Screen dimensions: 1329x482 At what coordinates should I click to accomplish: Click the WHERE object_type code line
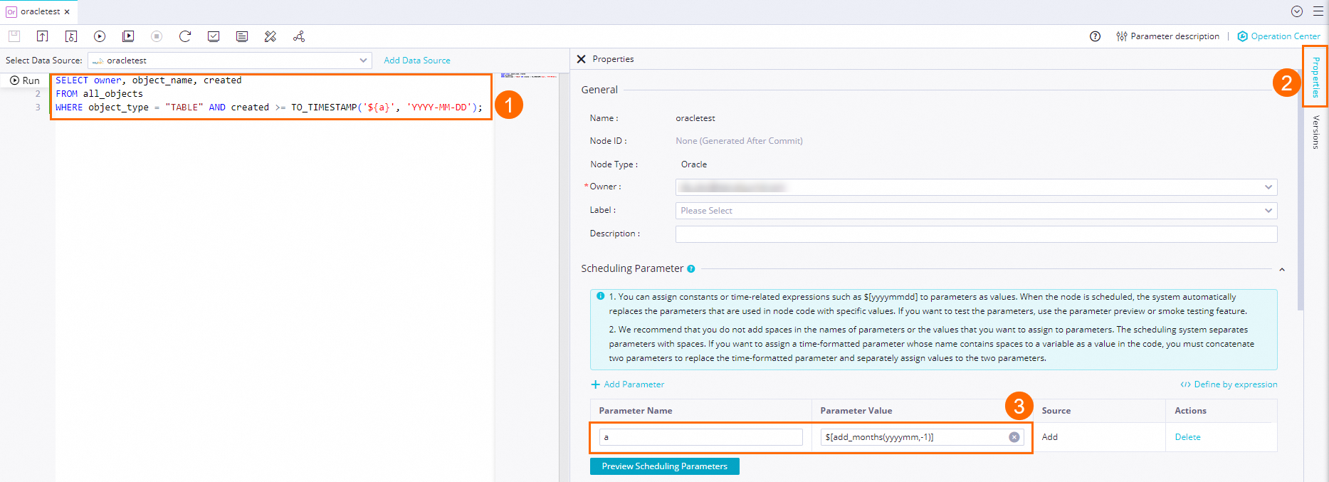[x=269, y=108]
